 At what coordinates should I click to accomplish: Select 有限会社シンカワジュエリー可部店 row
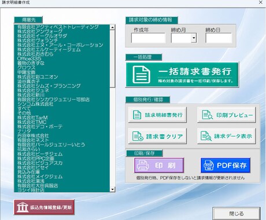(62, 100)
